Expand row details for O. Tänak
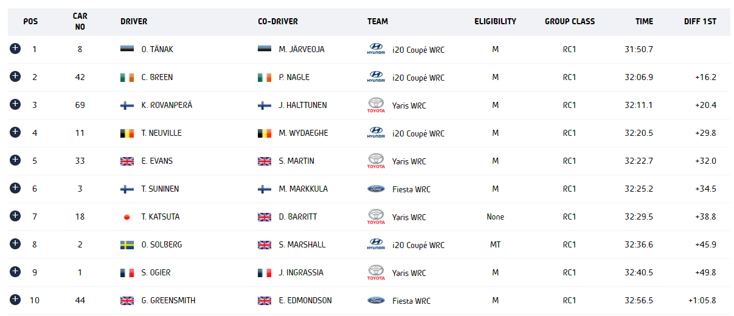 15,49
